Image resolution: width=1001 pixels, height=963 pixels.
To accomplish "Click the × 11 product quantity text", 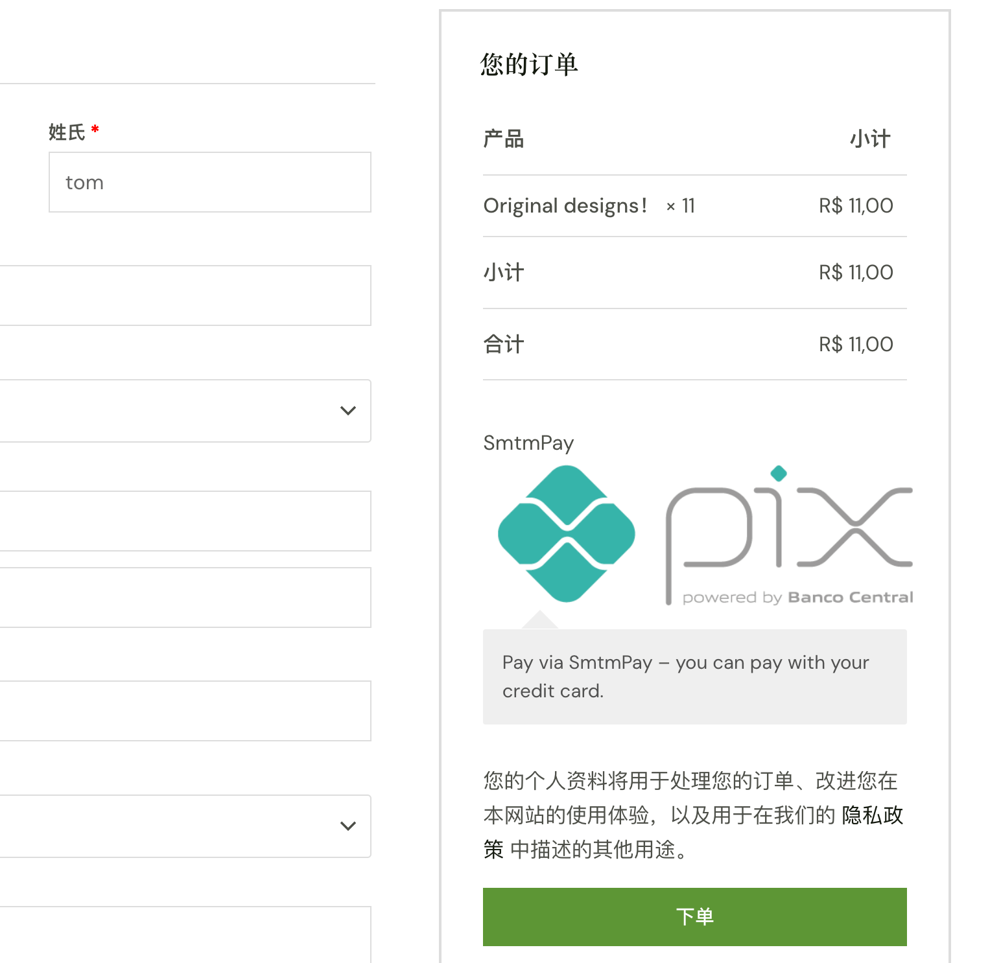I will (680, 206).
